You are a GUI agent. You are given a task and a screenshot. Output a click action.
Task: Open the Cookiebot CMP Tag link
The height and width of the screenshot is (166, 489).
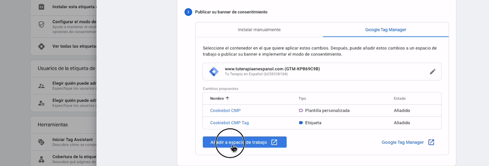point(229,123)
